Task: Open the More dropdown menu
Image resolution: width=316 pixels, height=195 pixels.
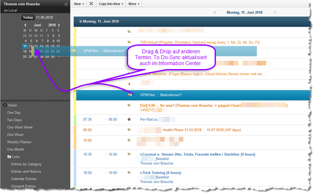Action: 134,4
